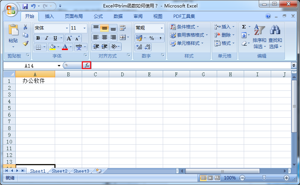Select cell A1 containing 办公软件
The image size is (300, 185).
pos(35,81)
